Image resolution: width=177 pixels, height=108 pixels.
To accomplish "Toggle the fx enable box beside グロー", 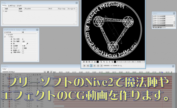I will 5,37.
